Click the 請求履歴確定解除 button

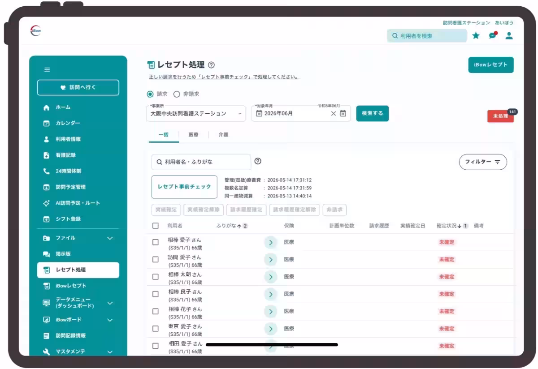[x=295, y=210]
